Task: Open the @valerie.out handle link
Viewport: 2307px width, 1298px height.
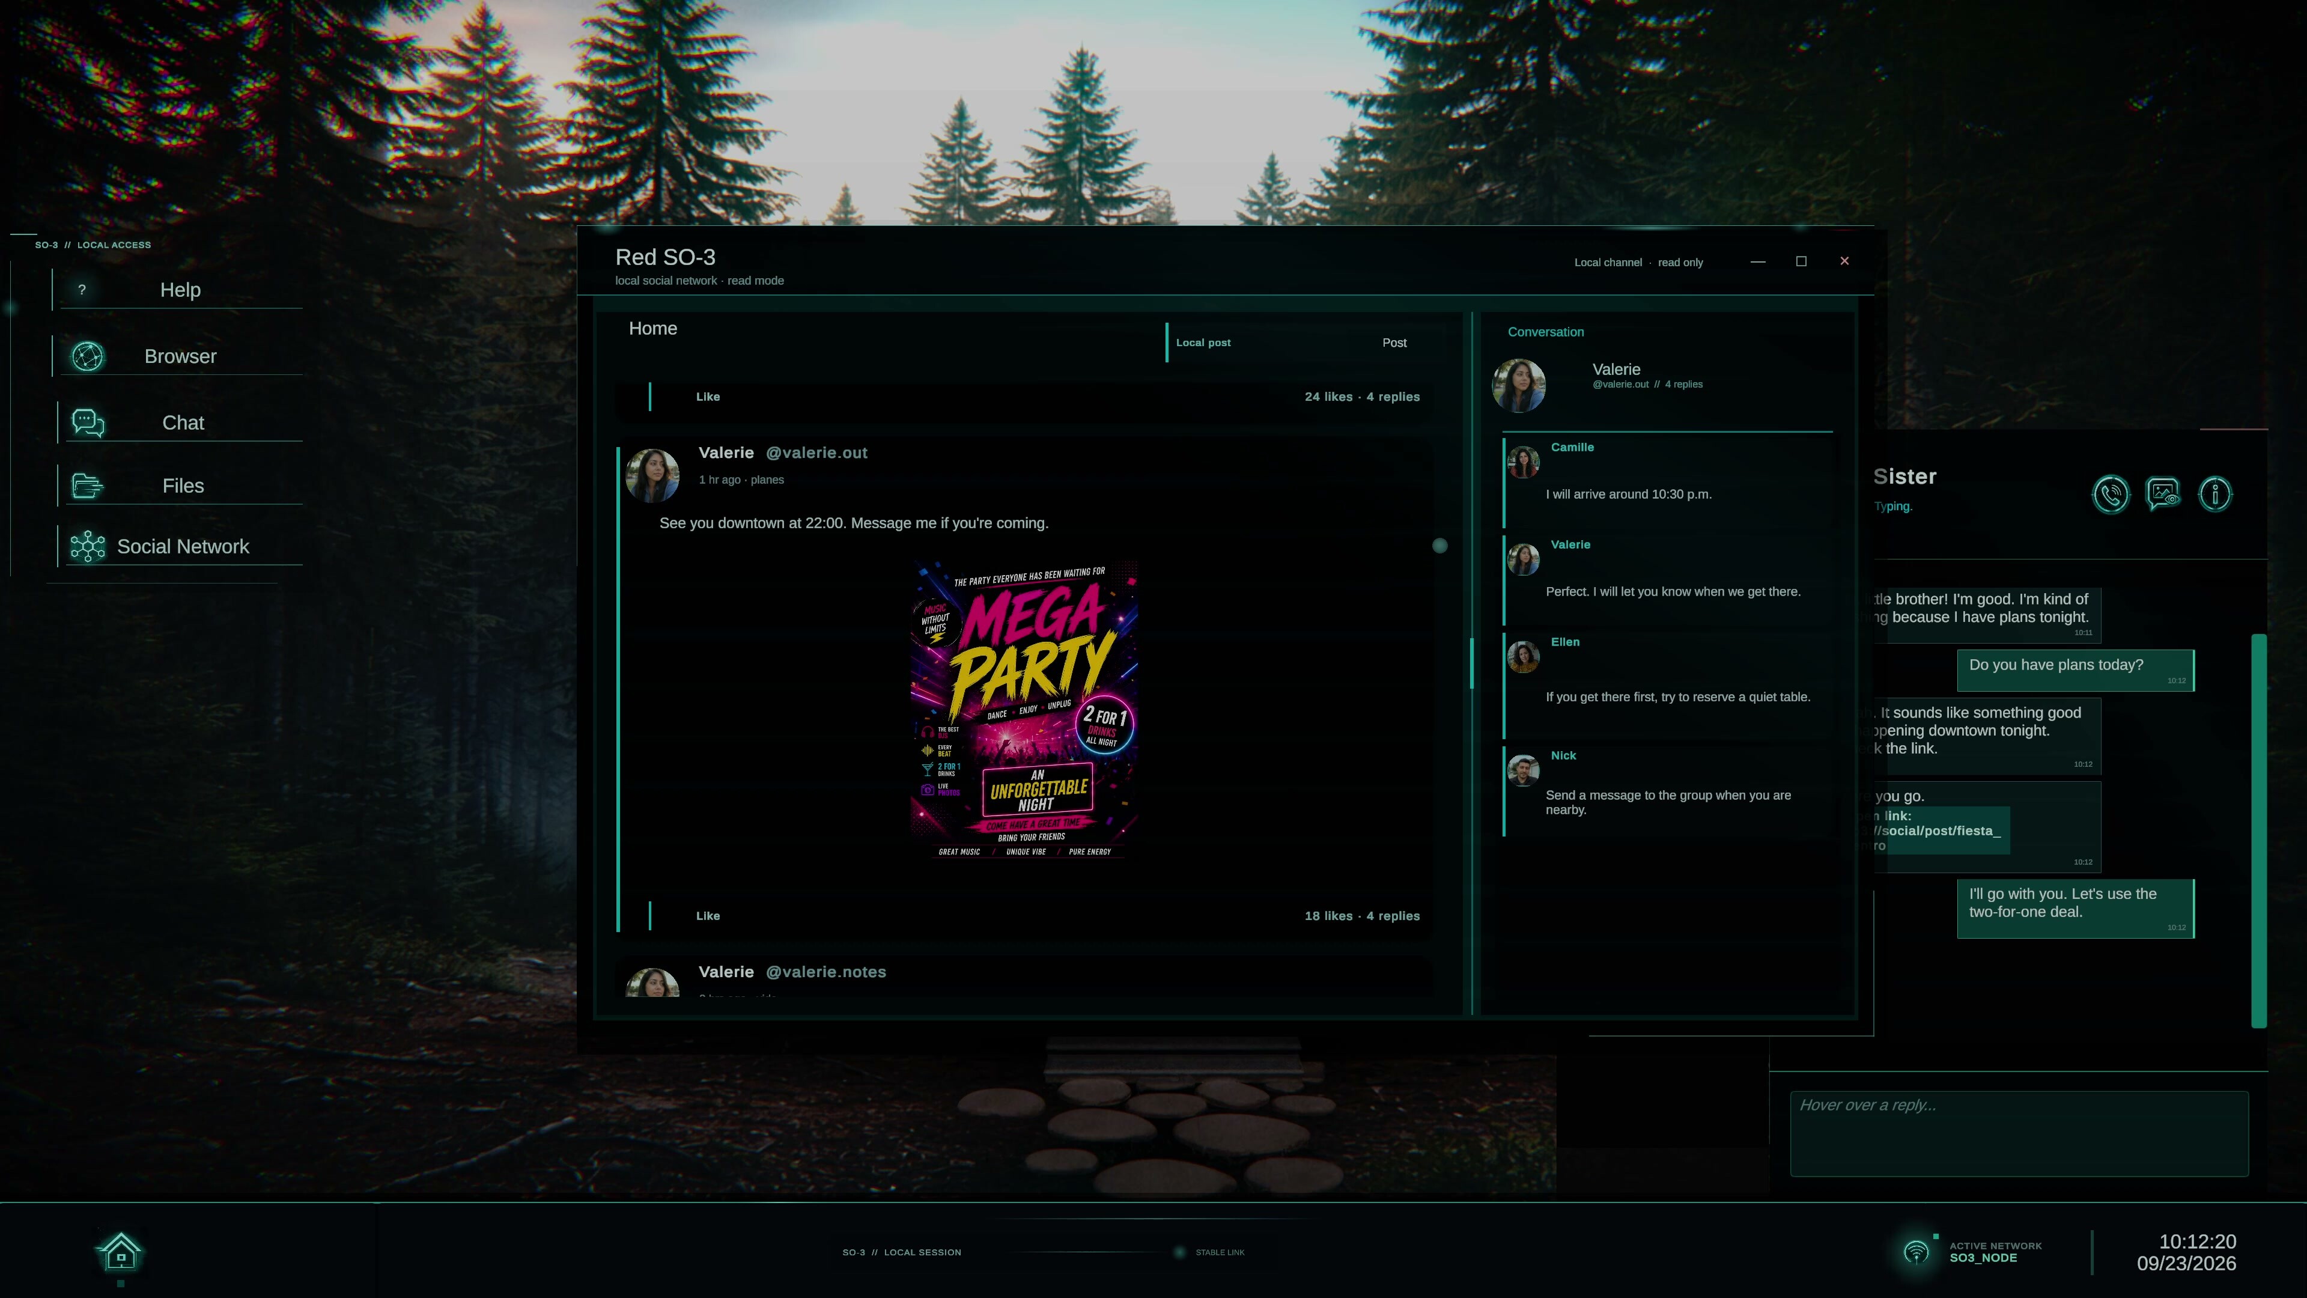Action: pyautogui.click(x=816, y=452)
